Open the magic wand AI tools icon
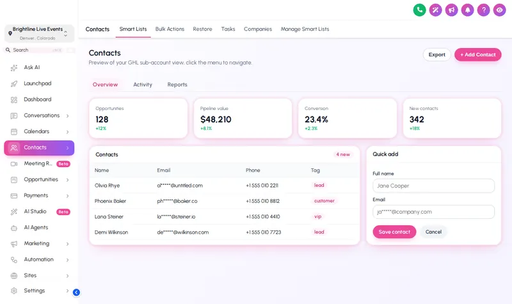Screen dimensions: 512x304 click(435, 10)
